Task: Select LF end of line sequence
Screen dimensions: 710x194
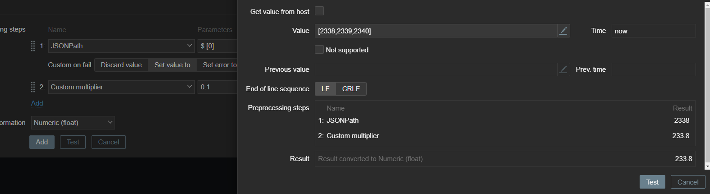Action: (x=325, y=89)
